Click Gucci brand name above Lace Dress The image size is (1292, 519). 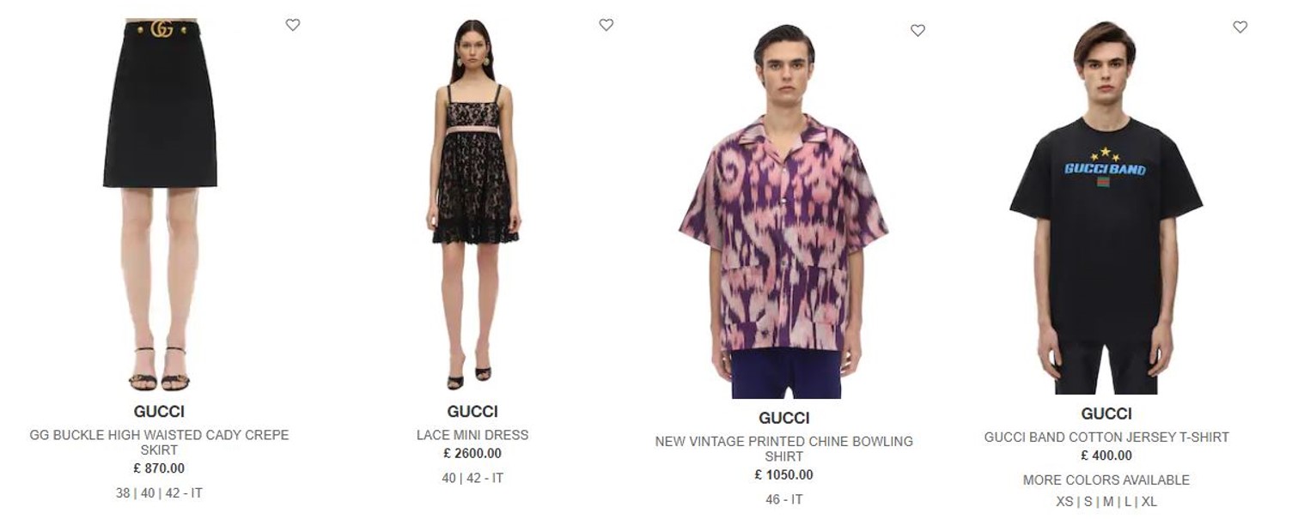(472, 411)
